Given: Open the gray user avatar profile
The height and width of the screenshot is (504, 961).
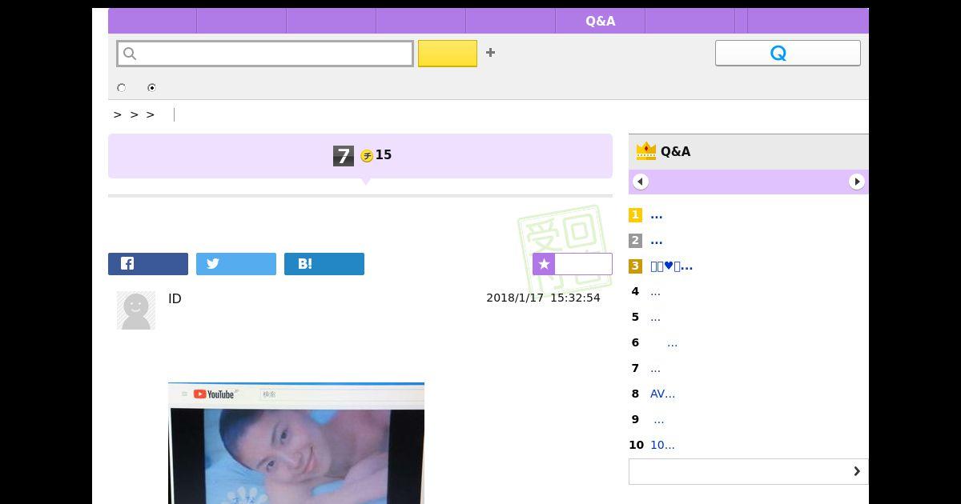Looking at the screenshot, I should coord(136,310).
